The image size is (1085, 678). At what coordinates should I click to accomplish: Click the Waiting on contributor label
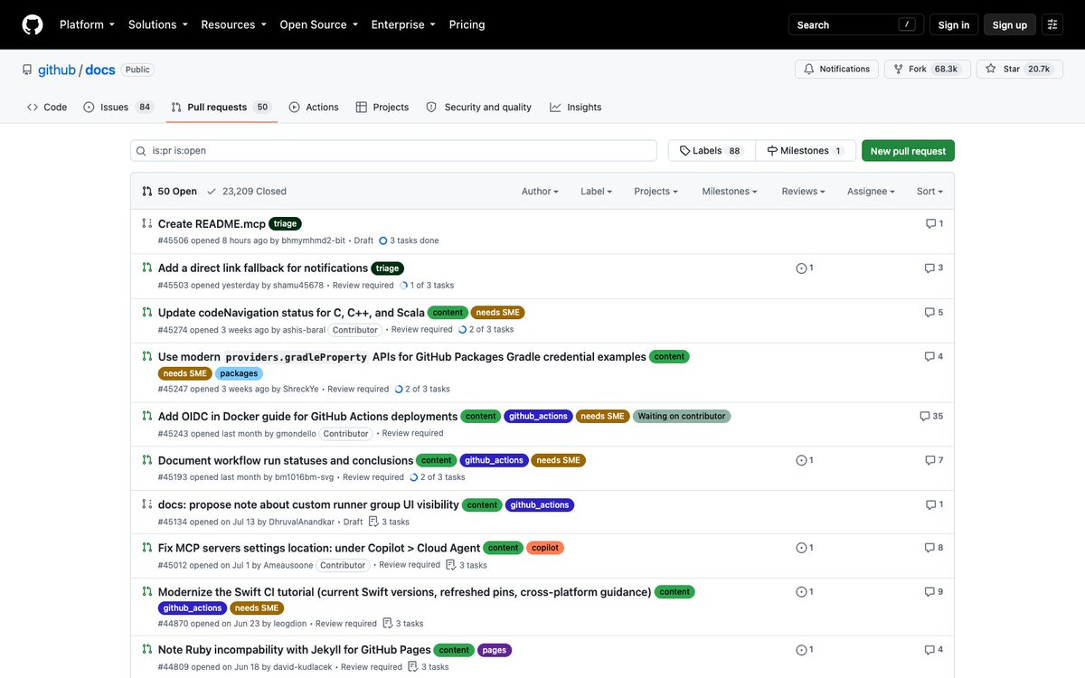(x=681, y=416)
